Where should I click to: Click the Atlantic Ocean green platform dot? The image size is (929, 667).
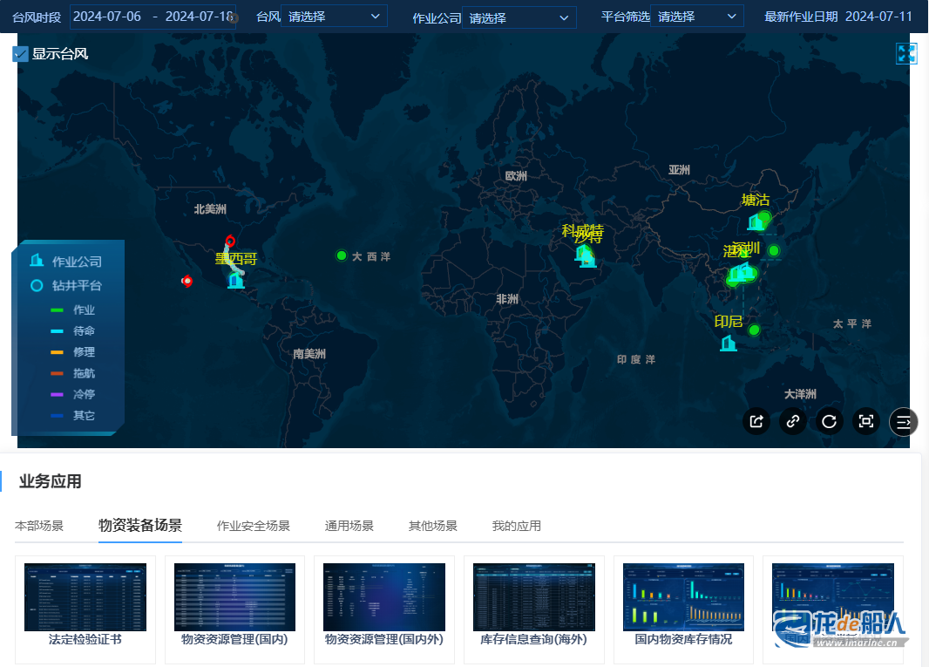[x=342, y=255]
